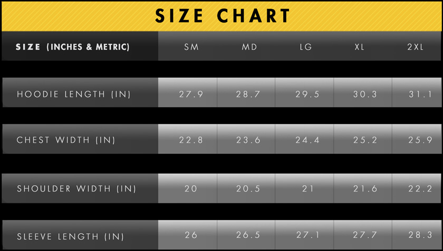Viewport: 443px width, 251px height.
Task: Click the 27.1 sleeve length cell
Action: point(307,235)
